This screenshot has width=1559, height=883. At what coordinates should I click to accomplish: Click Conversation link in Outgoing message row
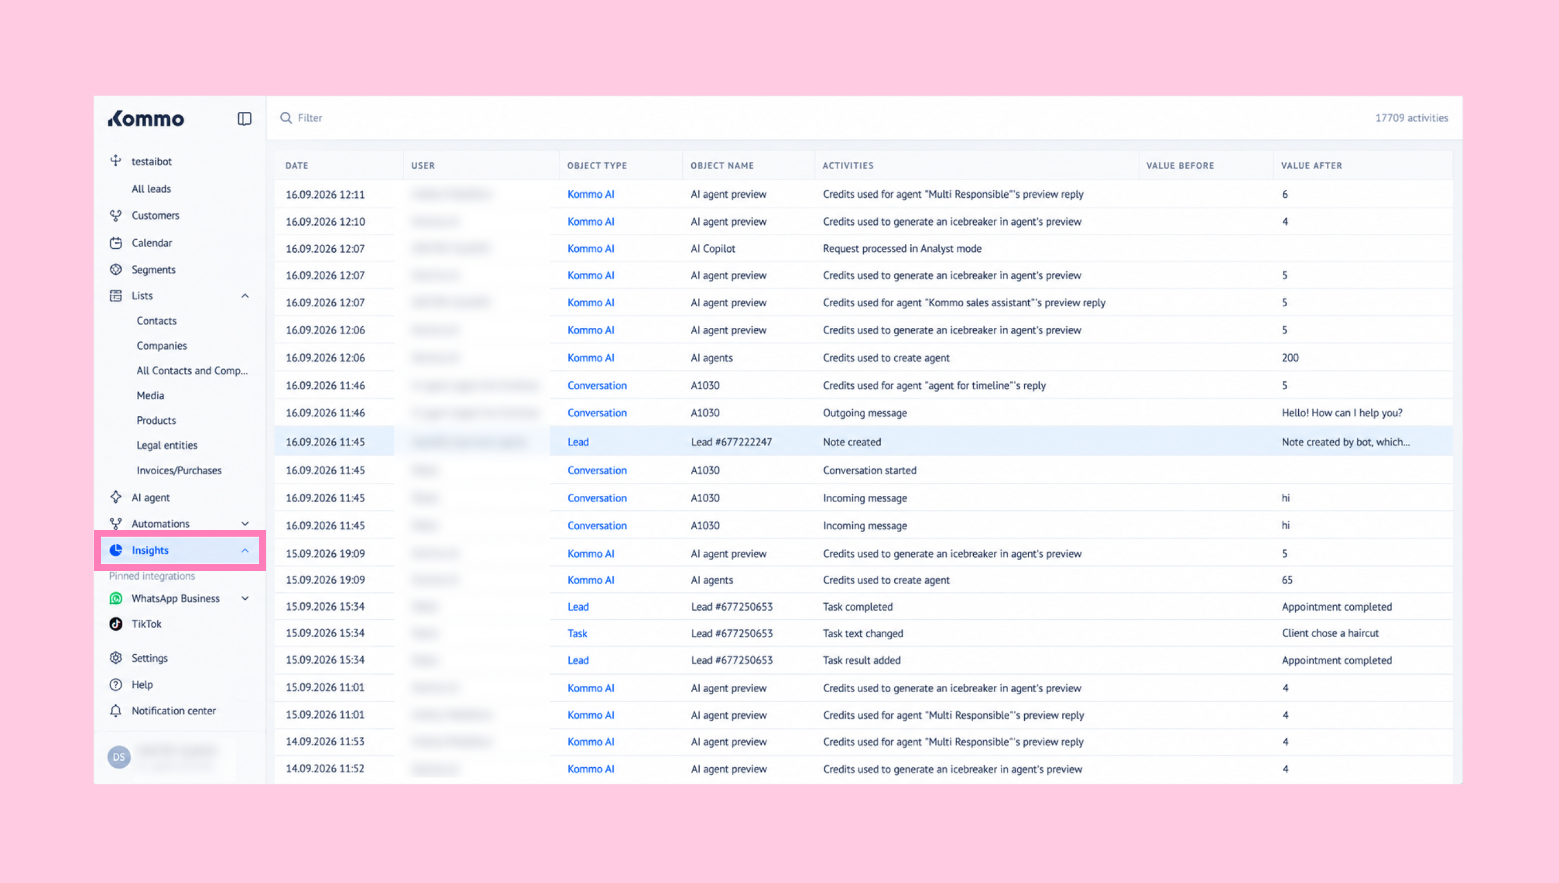pyautogui.click(x=597, y=413)
